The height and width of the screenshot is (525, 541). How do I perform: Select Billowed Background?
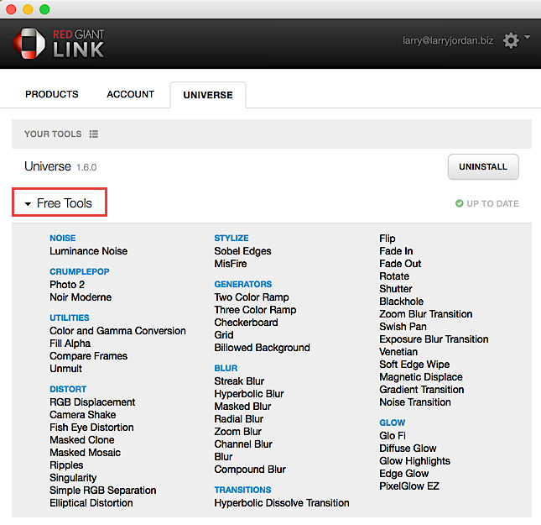tap(262, 348)
